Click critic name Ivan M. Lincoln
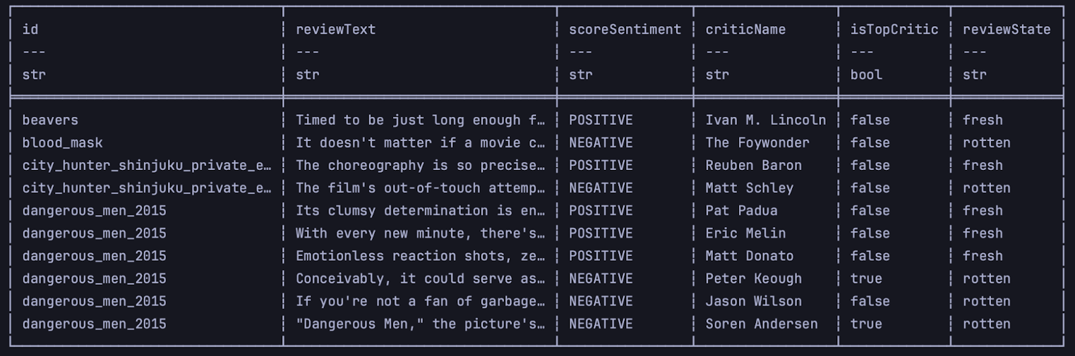The height and width of the screenshot is (356, 1075). [x=765, y=120]
